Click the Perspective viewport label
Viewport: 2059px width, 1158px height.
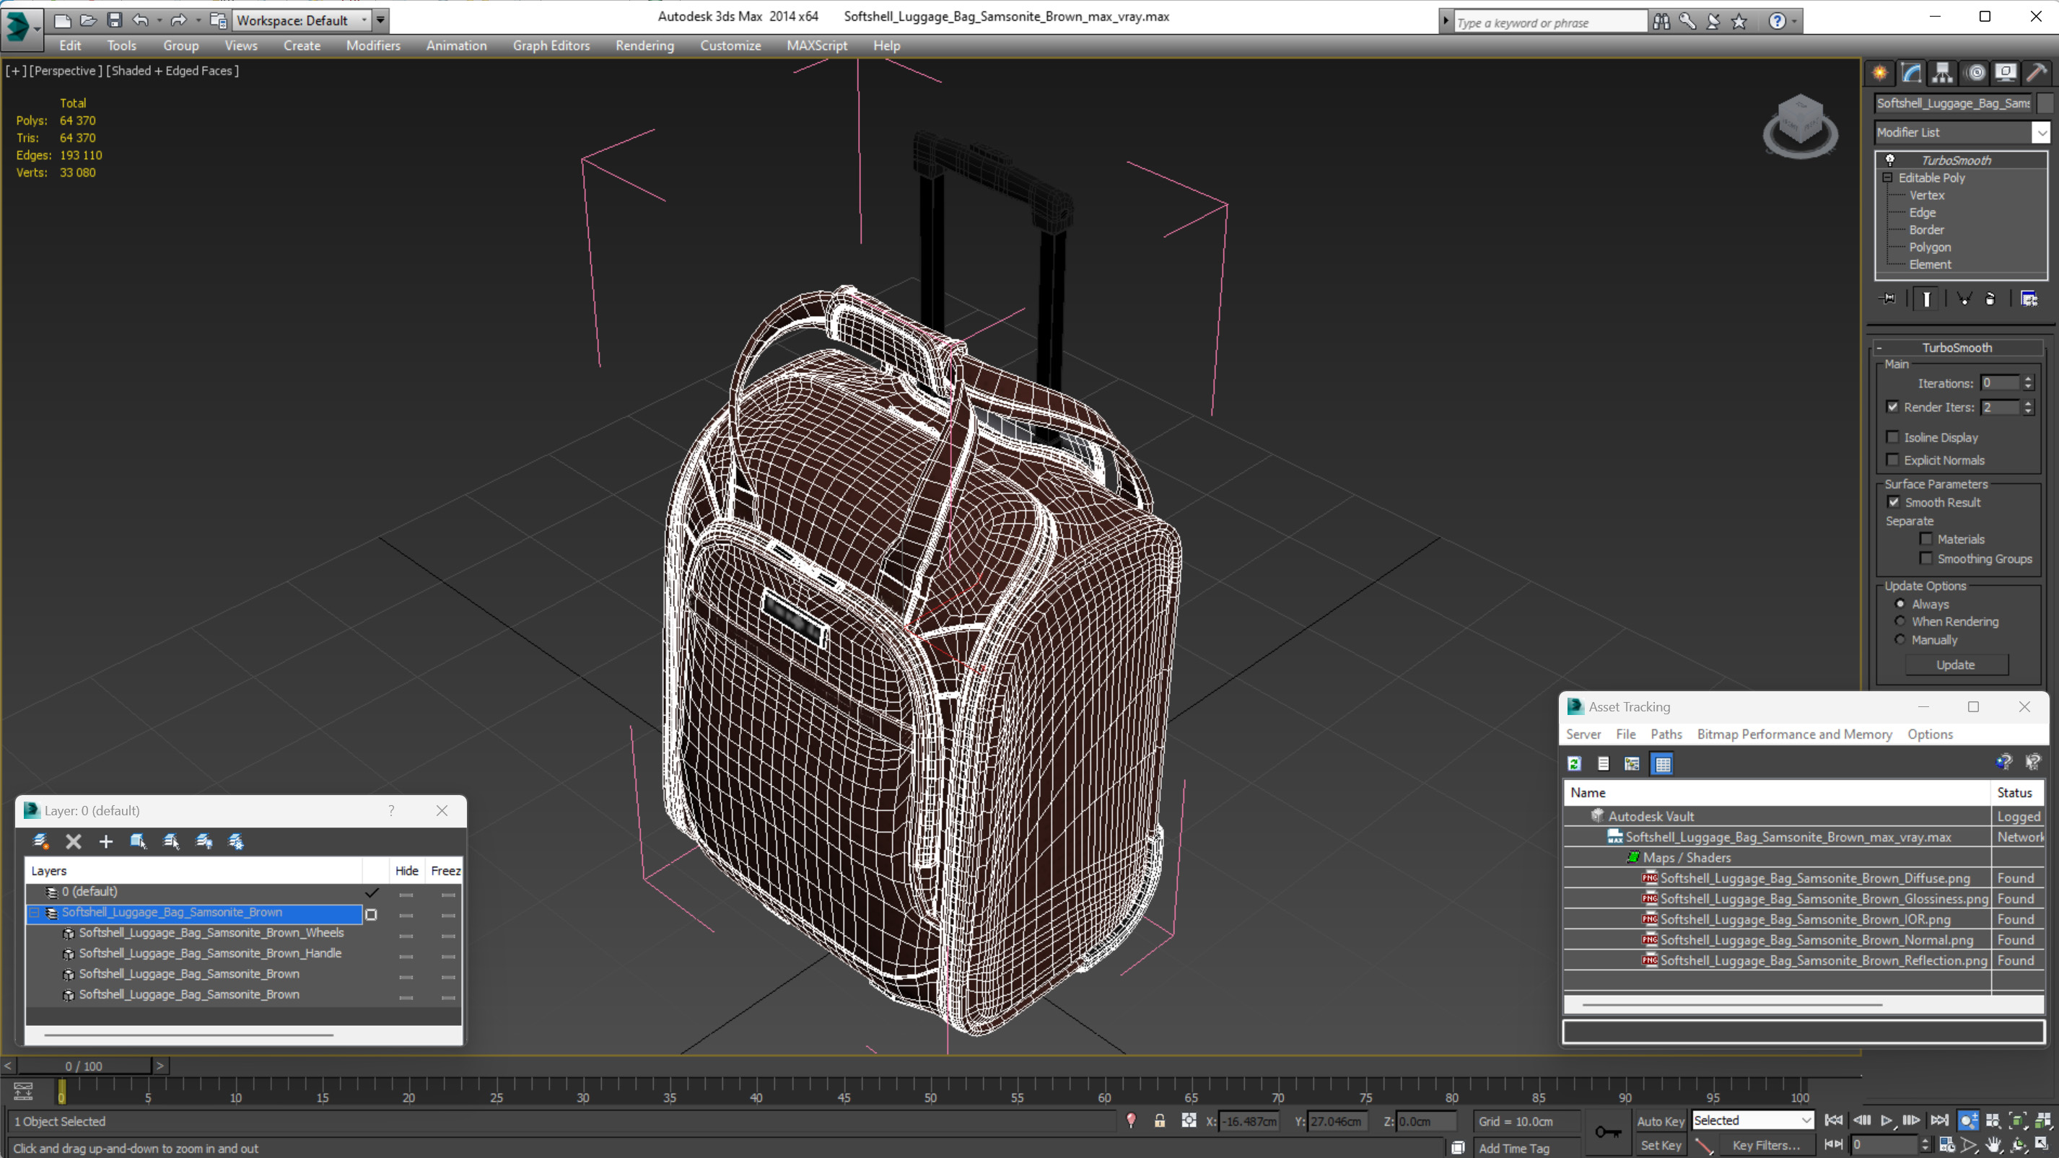66,70
